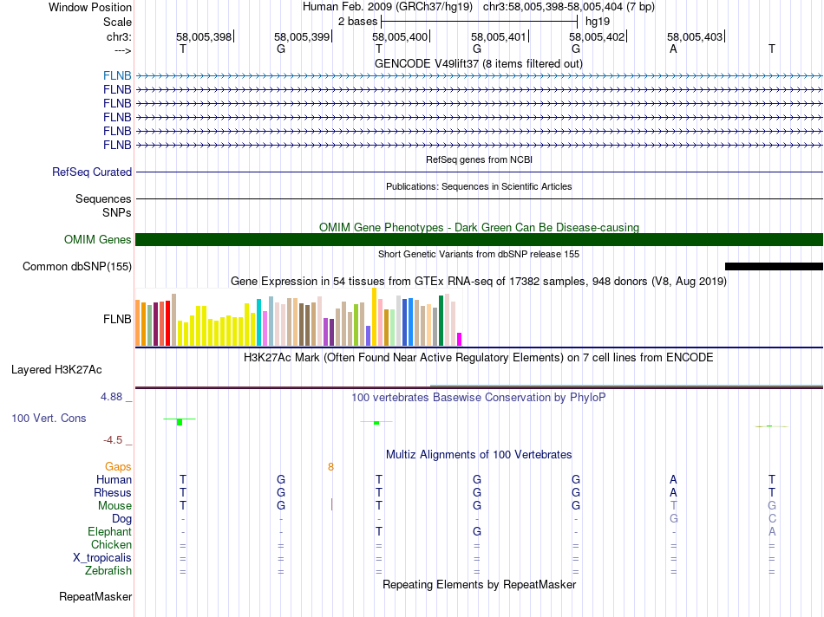Click the 'Human Feb. 2009 (GRCh37/hg19)' header text
Image resolution: width=824 pixels, height=617 pixels.
(388, 7)
